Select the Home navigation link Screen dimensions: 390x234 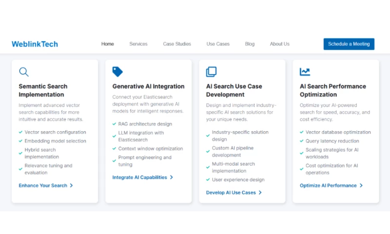[108, 44]
